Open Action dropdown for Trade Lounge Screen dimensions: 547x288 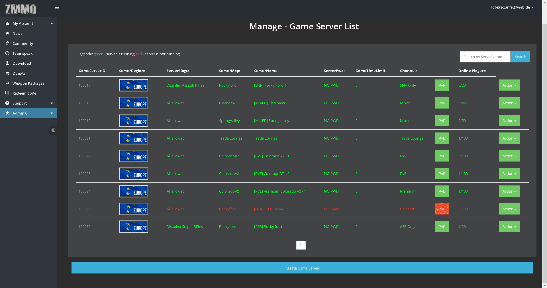(509, 138)
